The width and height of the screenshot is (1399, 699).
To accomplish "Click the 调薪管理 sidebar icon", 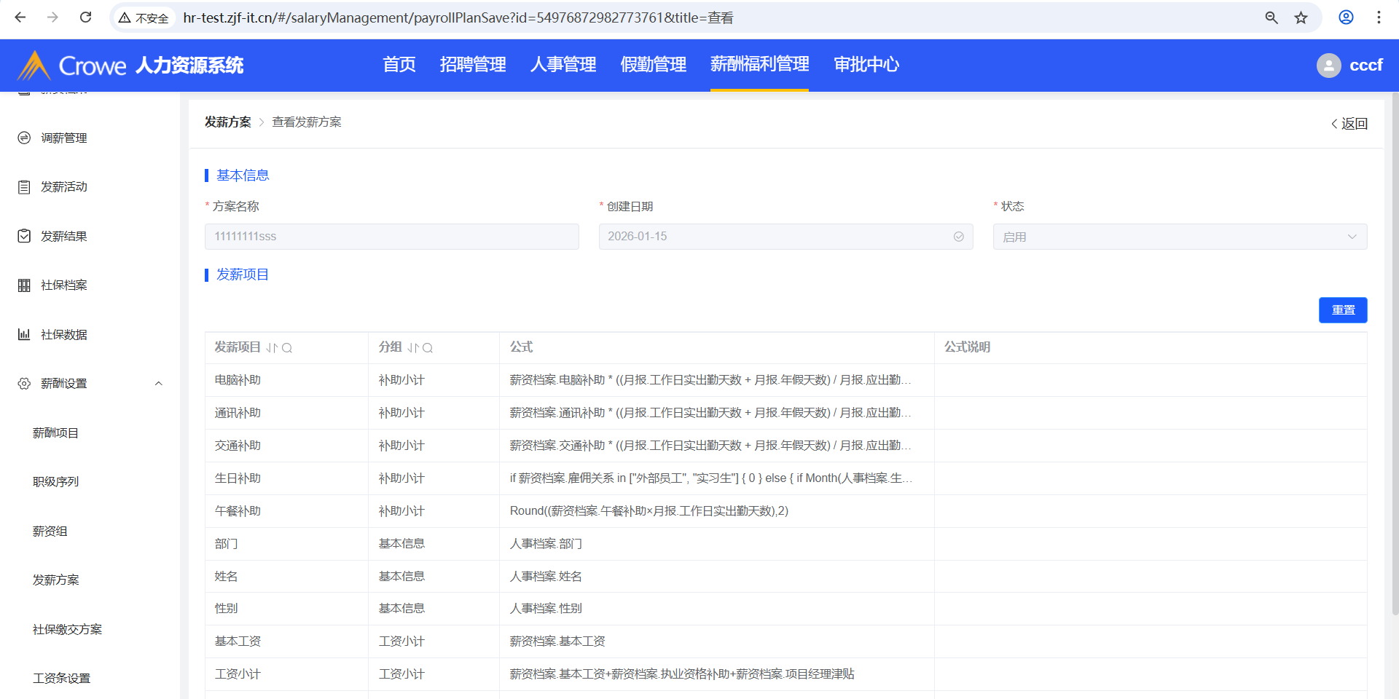I will pos(24,138).
